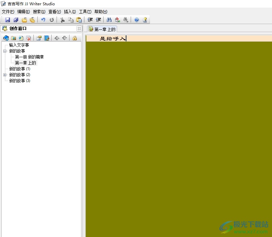
Task: Paste using the clipboard icon
Action: pyautogui.click(x=79, y=20)
